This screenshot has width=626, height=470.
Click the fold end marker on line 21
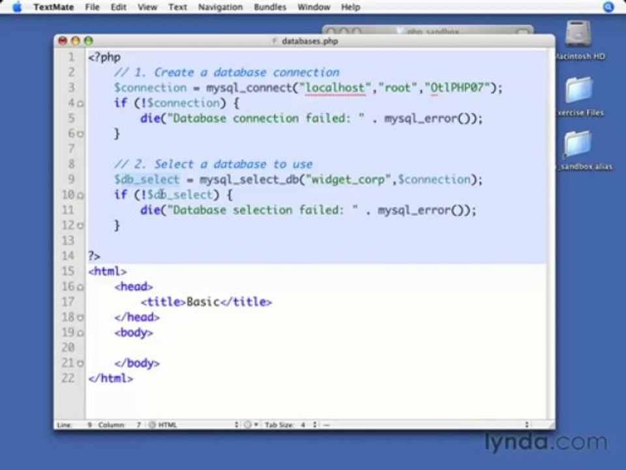pos(80,364)
